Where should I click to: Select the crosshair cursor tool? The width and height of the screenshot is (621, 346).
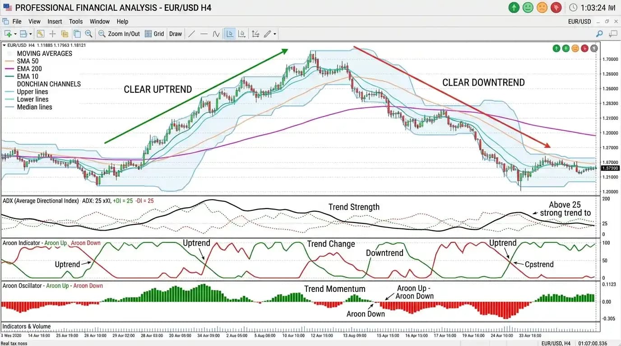[52, 34]
